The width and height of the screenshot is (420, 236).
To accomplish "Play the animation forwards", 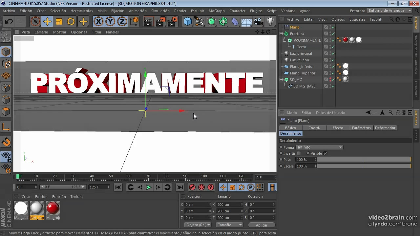I will pyautogui.click(x=149, y=187).
